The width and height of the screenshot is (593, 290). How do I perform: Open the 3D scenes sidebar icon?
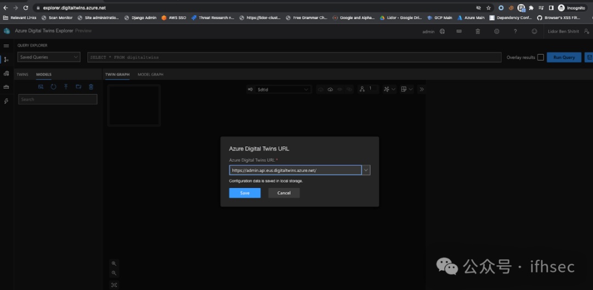6,73
